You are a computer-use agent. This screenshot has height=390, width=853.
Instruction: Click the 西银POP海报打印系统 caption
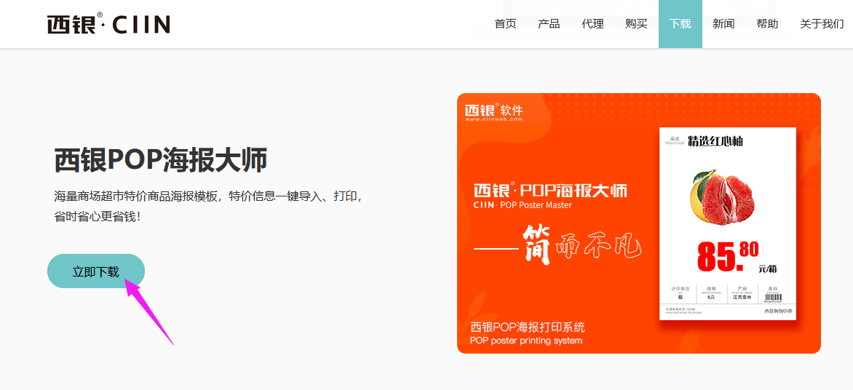tap(528, 327)
